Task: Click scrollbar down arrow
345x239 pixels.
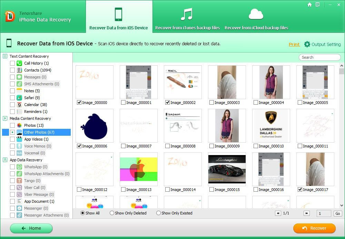Action: (342, 205)
